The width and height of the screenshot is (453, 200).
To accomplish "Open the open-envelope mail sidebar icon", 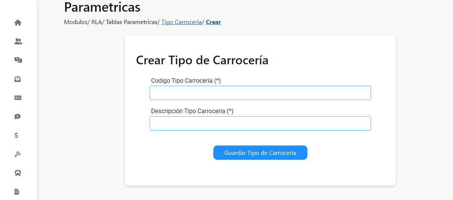I will point(18,79).
